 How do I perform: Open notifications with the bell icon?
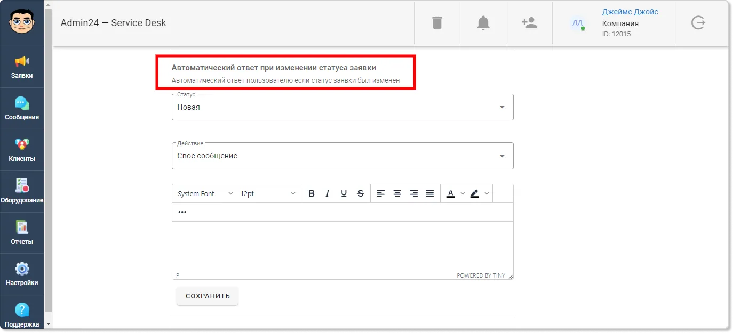pyautogui.click(x=483, y=23)
